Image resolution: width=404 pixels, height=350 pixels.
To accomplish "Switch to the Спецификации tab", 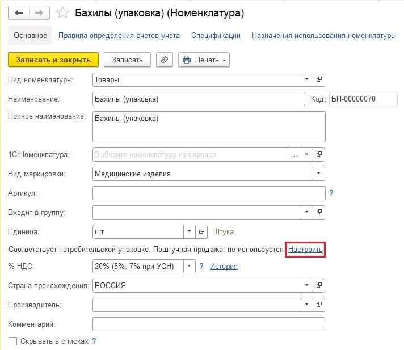I will click(216, 35).
